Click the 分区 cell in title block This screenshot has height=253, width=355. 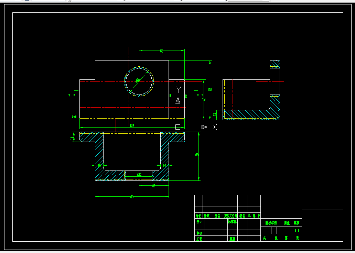(217, 216)
